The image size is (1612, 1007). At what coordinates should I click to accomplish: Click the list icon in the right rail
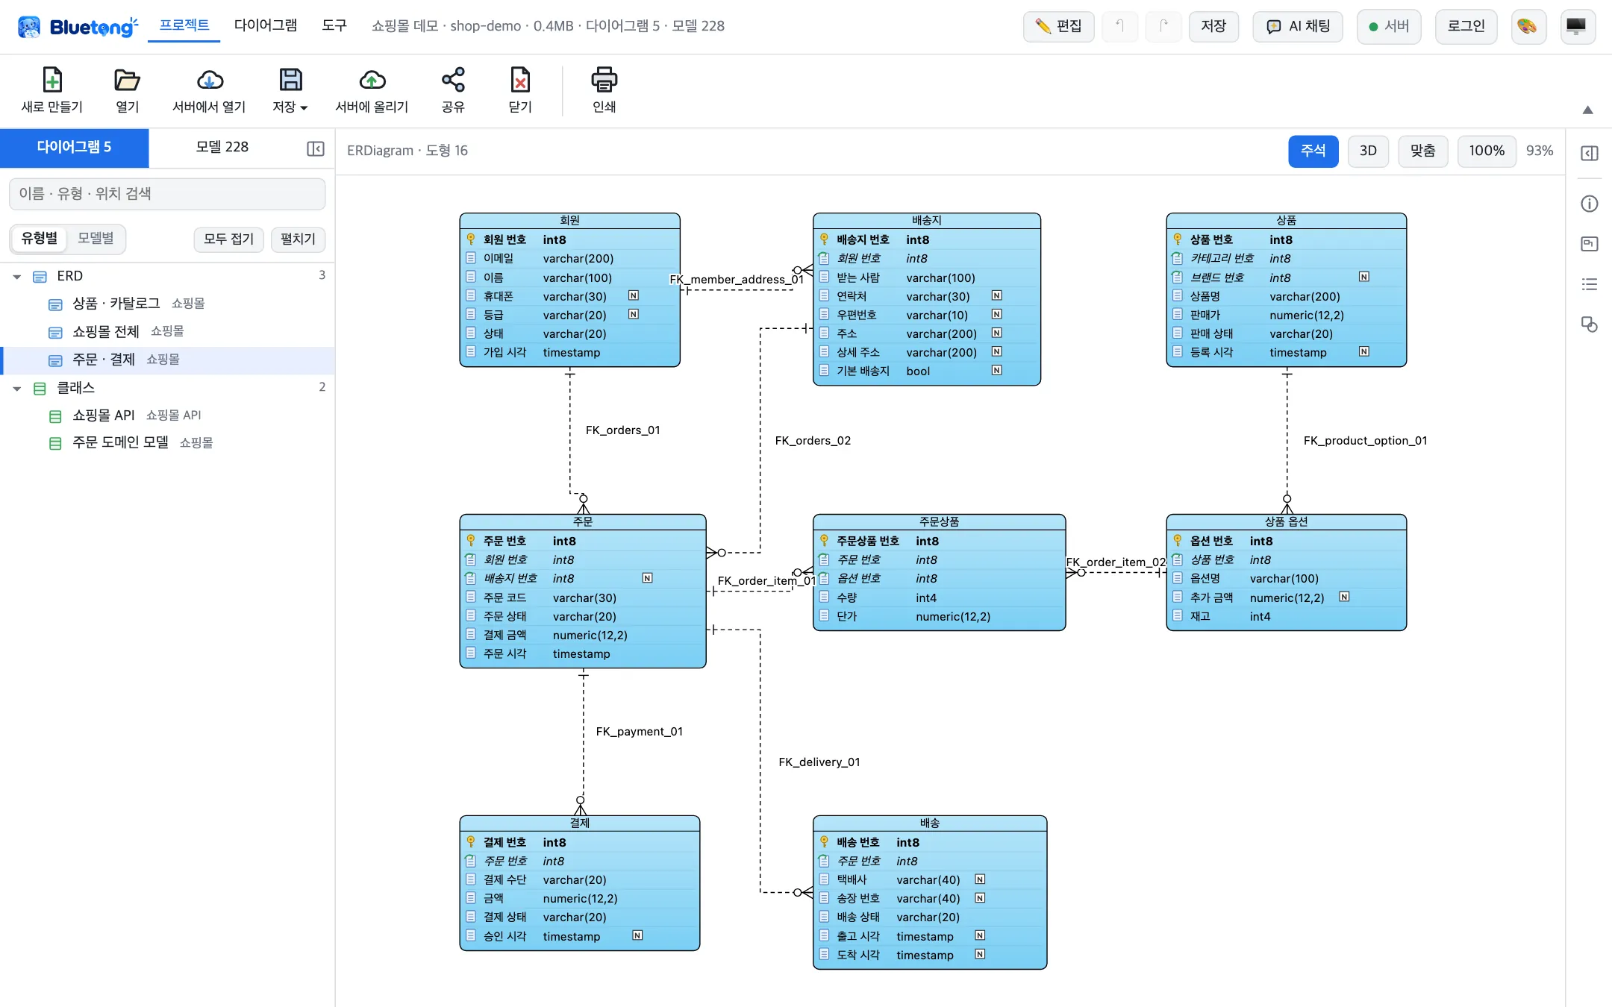(1590, 284)
